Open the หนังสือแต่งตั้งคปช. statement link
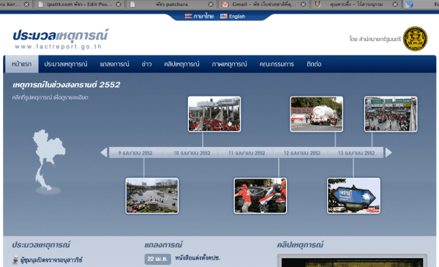The height and width of the screenshot is (267, 439). pyautogui.click(x=198, y=258)
